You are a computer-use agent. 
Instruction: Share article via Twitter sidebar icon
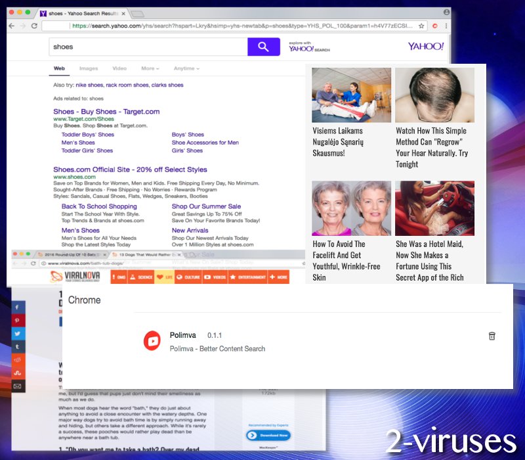tap(18, 333)
